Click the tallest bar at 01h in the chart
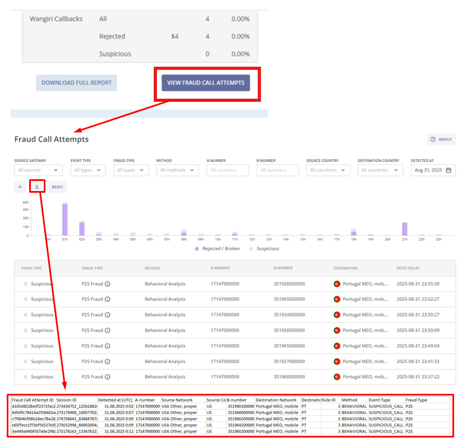467x442 pixels. pos(64,218)
